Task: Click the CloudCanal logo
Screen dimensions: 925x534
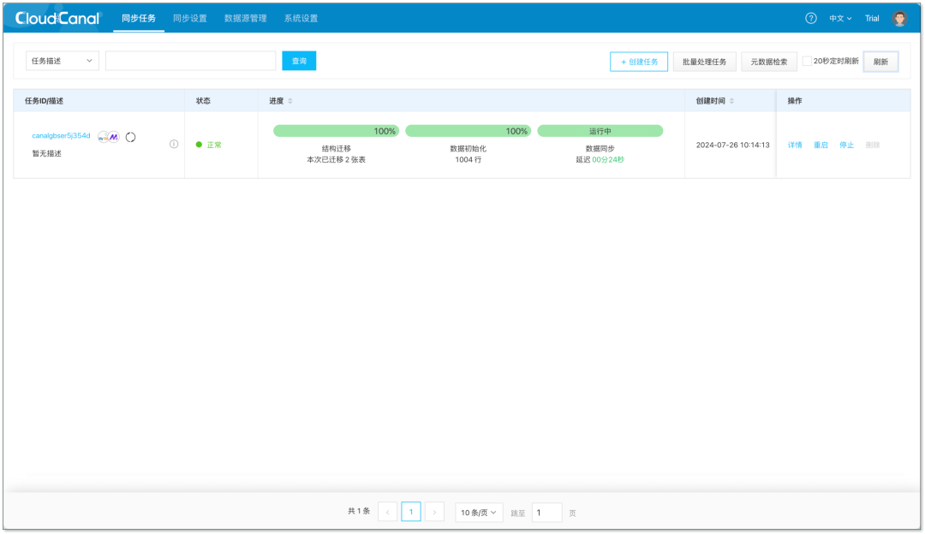Action: tap(57, 18)
